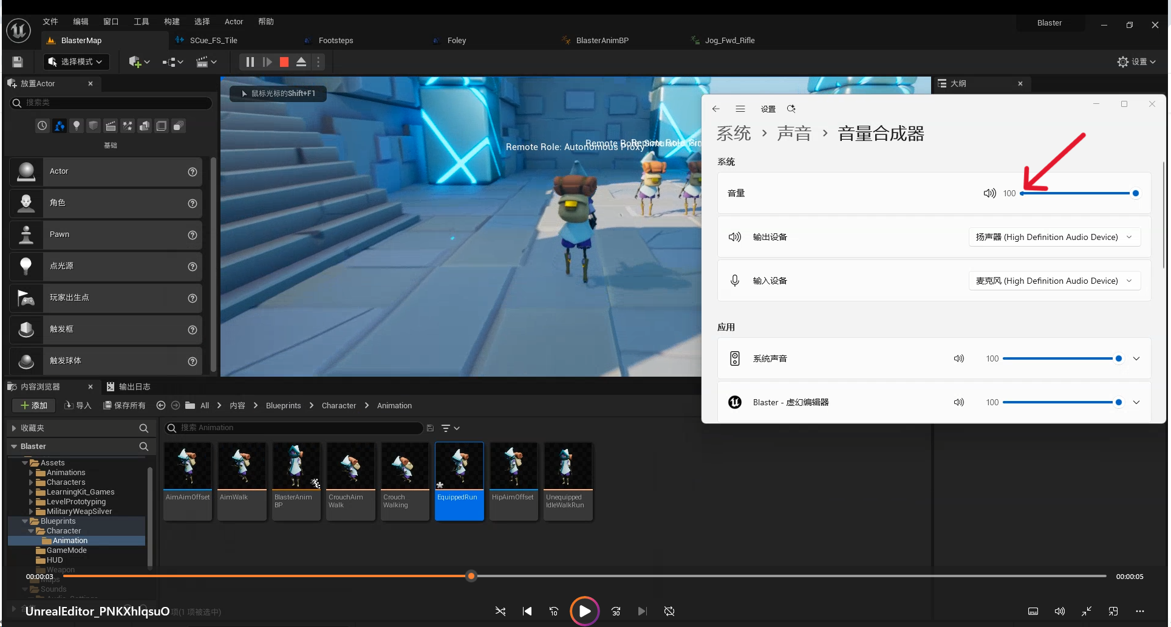Open content browser filter dropdown
Screen dimensions: 1171x627
coord(450,428)
